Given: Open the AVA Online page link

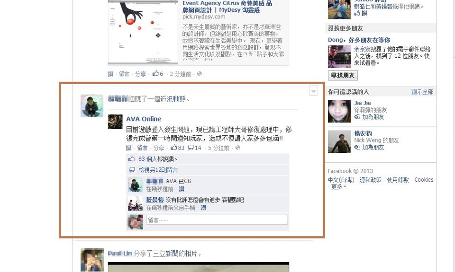Looking at the screenshot, I should point(144,119).
